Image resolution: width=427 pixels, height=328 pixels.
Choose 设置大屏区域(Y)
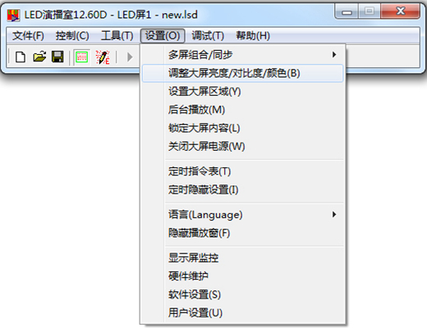coord(242,92)
